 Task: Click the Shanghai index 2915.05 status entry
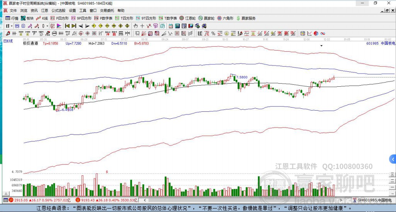(x=40, y=200)
